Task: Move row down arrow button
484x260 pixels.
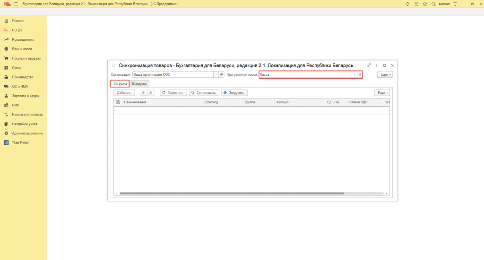Action: tap(151, 93)
